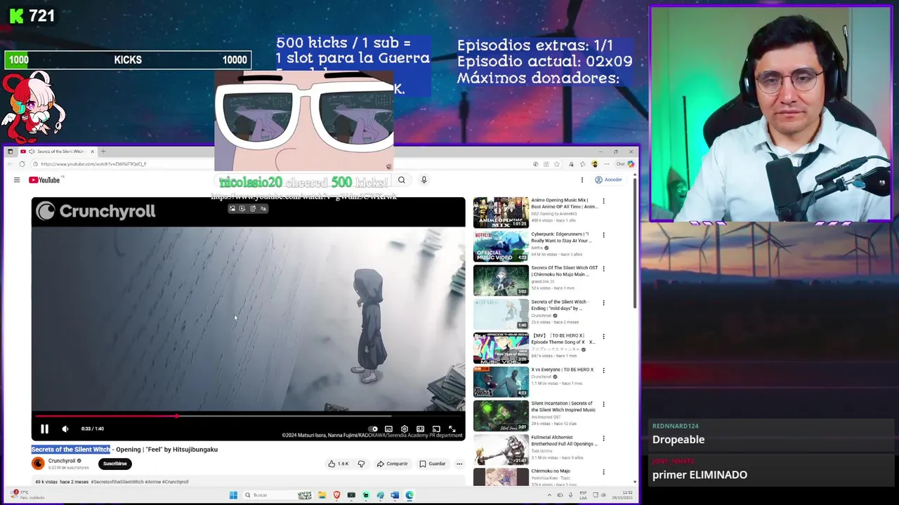Bookmark page with the star icon
Image resolution: width=899 pixels, height=505 pixels.
coord(557,164)
